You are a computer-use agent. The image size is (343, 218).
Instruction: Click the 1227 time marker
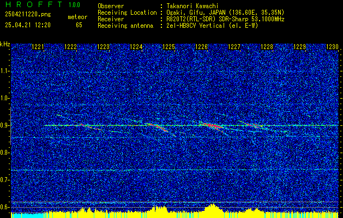(234, 47)
